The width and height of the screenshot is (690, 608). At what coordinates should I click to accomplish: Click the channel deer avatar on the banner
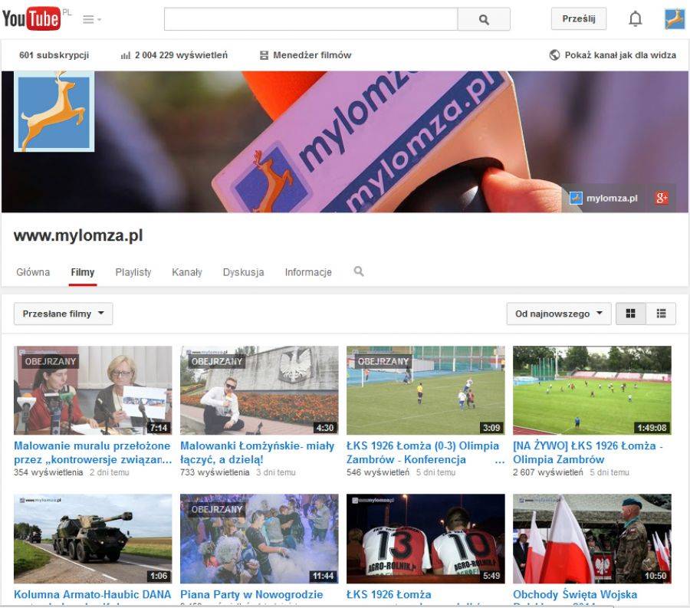pos(54,111)
